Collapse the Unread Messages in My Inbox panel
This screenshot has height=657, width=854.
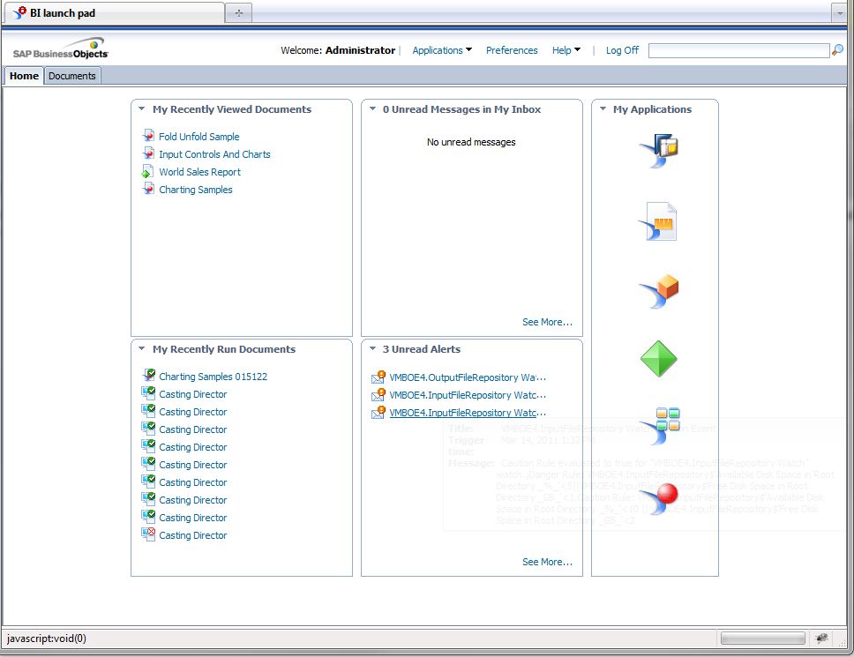(x=372, y=108)
